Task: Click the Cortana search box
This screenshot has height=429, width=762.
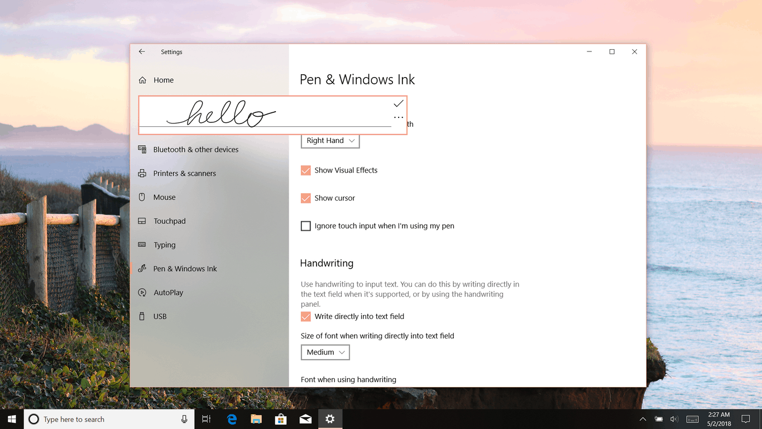Action: (109, 419)
